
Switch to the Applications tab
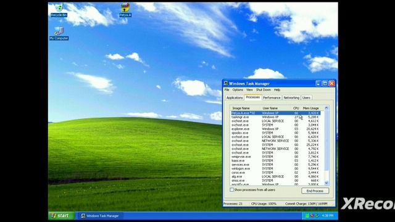235,97
